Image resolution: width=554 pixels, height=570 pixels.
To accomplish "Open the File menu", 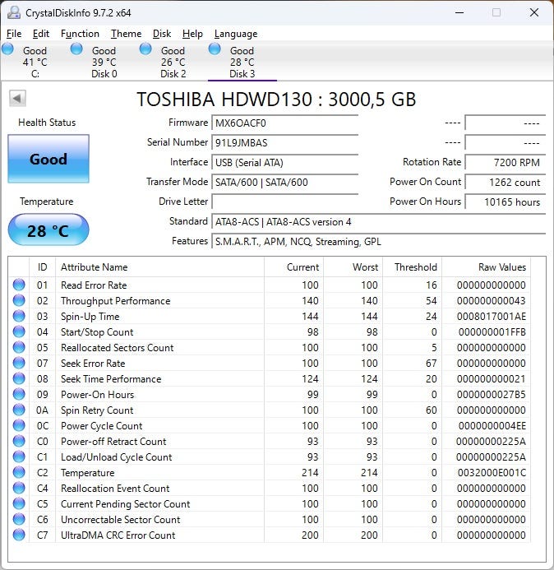I will click(x=14, y=34).
